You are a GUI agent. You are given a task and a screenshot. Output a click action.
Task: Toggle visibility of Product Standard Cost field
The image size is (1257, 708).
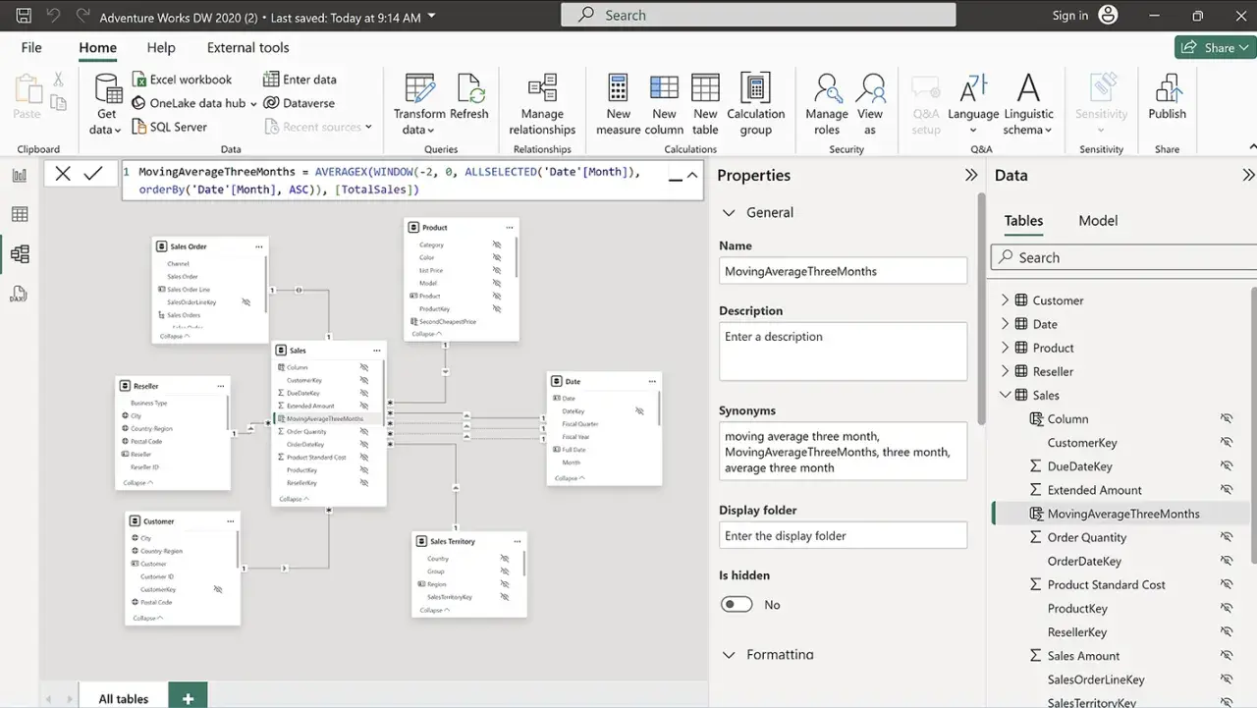pyautogui.click(x=1226, y=584)
